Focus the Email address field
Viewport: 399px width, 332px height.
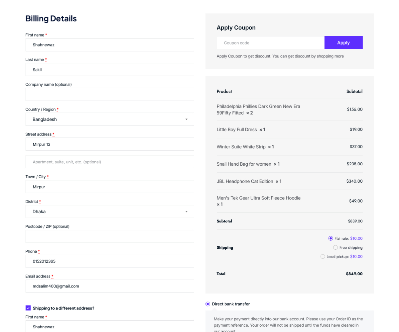pos(109,286)
